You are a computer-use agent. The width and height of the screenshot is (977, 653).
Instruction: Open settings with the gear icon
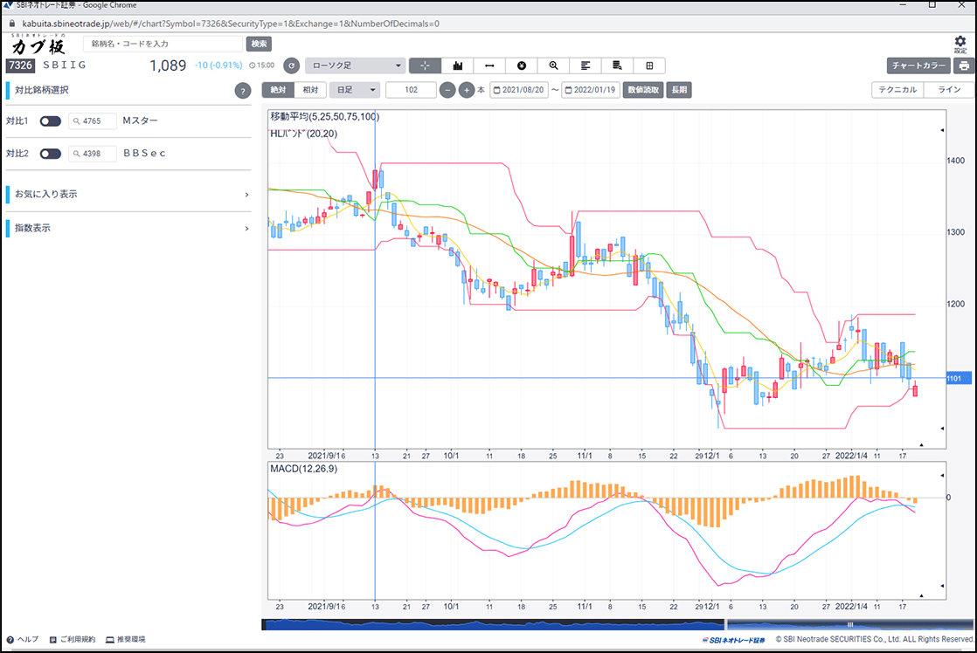[x=960, y=43]
